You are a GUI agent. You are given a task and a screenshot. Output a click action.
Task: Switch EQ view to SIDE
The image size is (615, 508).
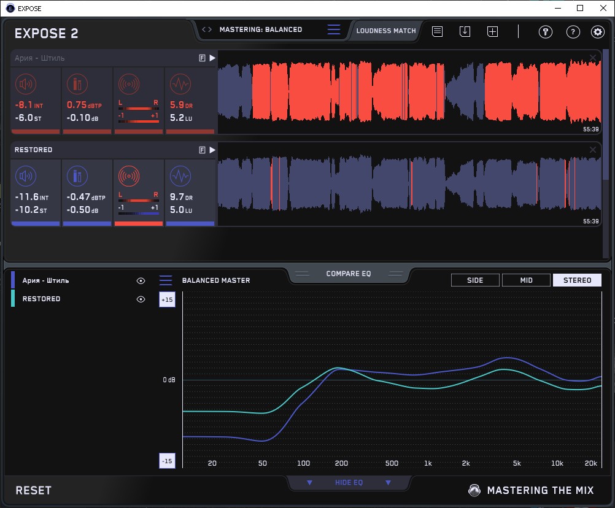(475, 280)
